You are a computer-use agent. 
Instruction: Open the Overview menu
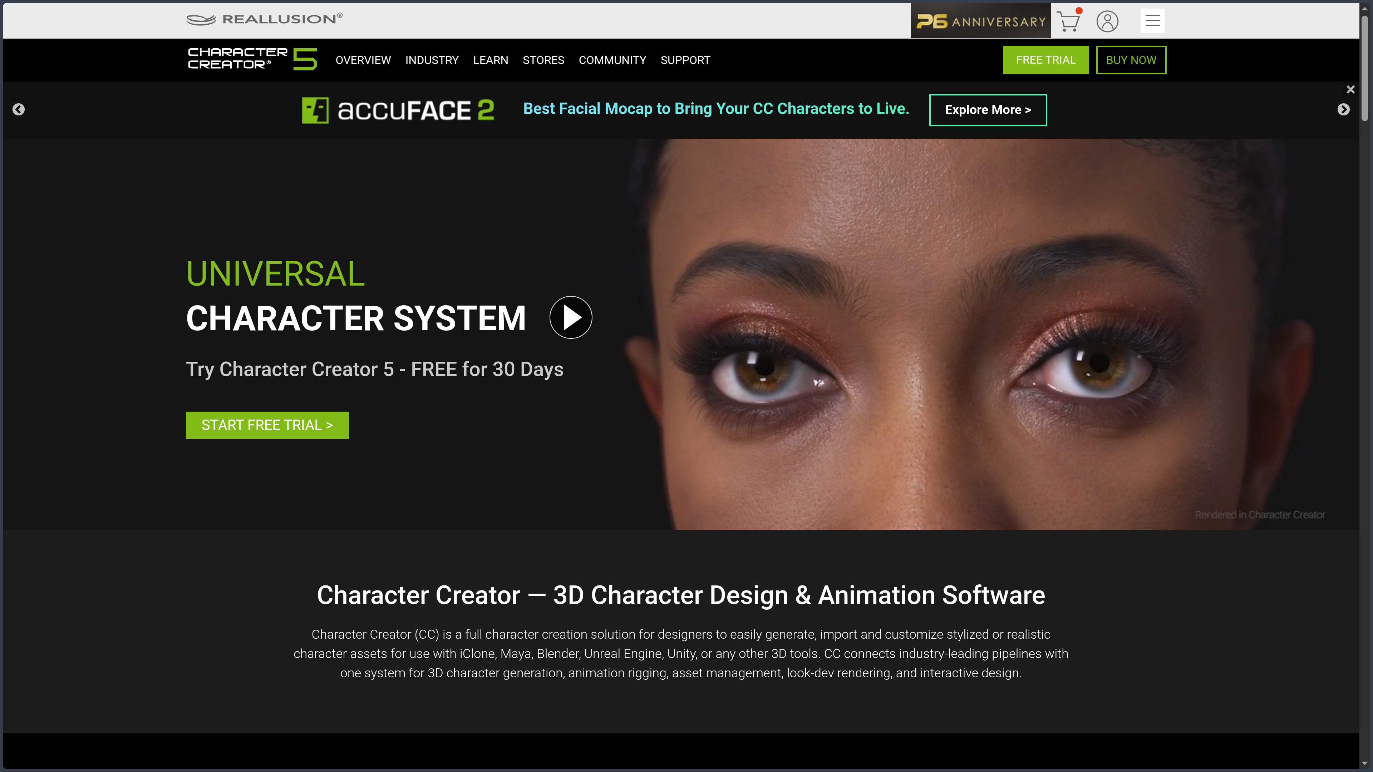pyautogui.click(x=363, y=60)
